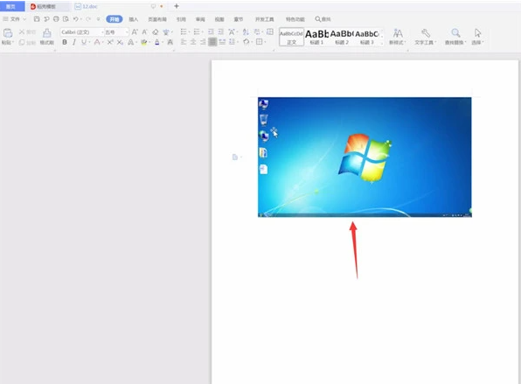Apply the 标题 1 heading style
Image resolution: width=521 pixels, height=384 pixels.
316,37
